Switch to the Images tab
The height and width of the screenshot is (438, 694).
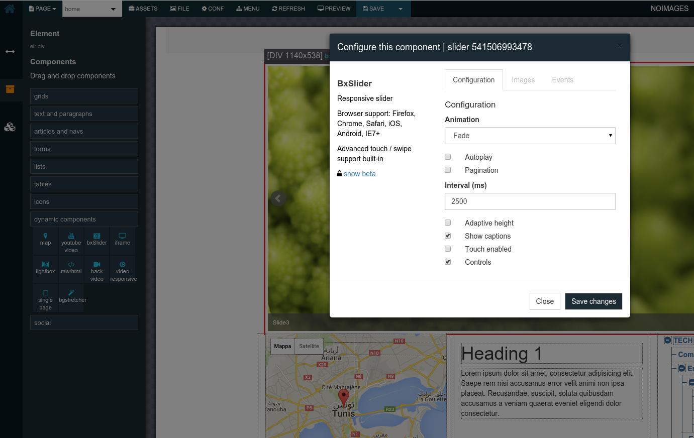(x=523, y=80)
